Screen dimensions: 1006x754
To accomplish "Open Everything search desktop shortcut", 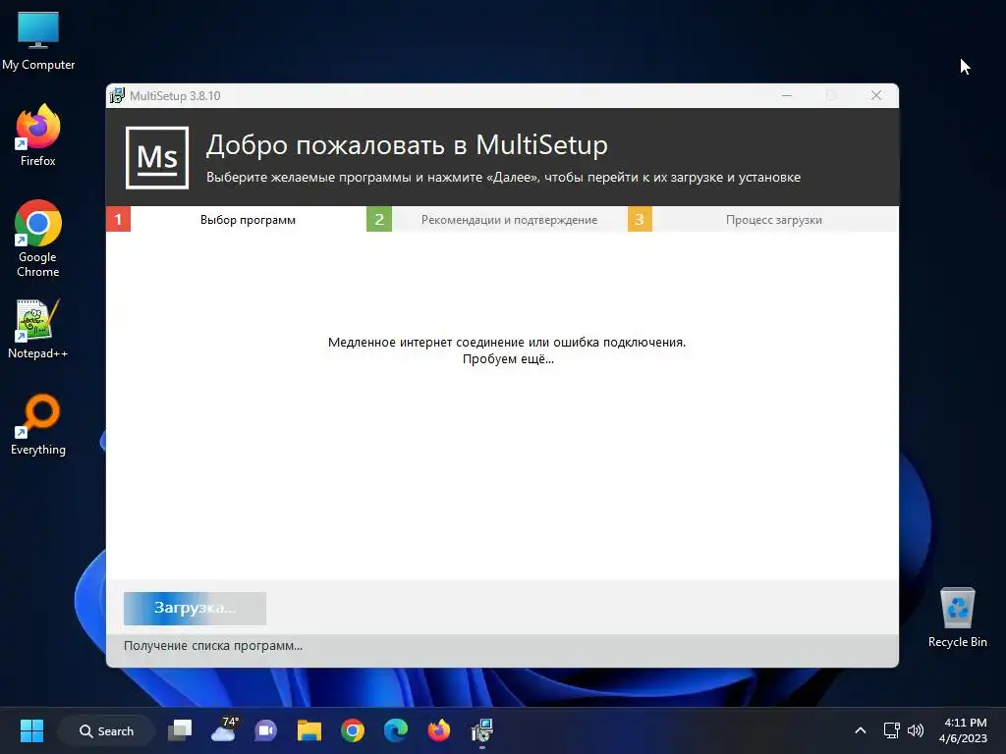I will point(38,425).
